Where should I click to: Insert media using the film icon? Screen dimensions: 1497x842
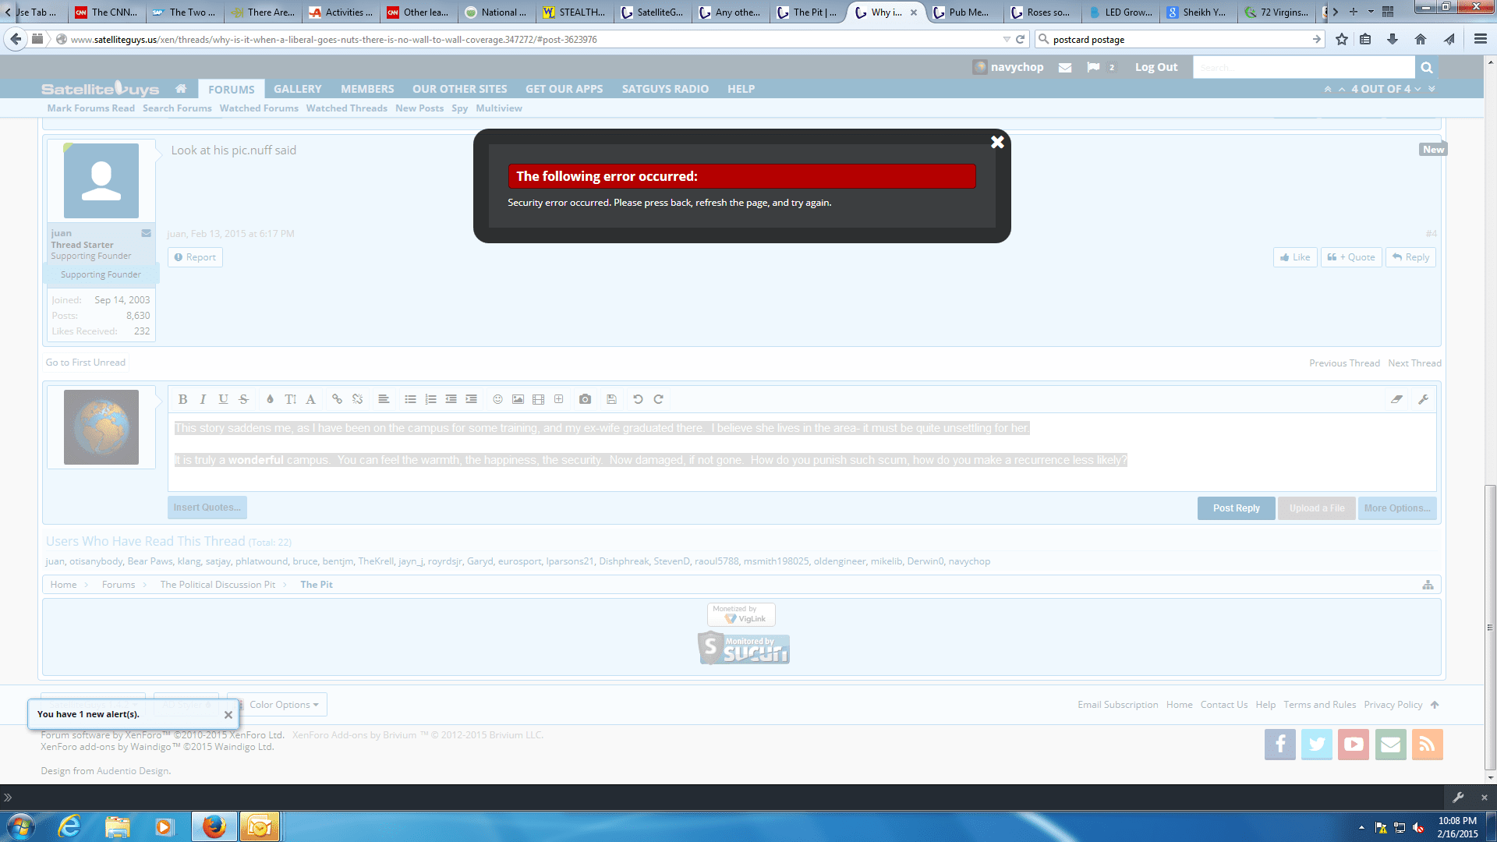(538, 399)
